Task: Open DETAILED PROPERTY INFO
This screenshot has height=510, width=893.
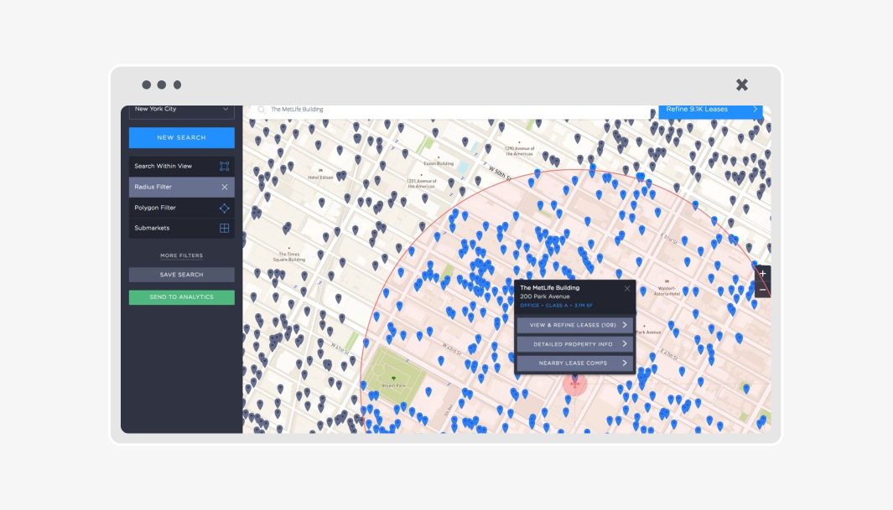Action: coord(575,344)
